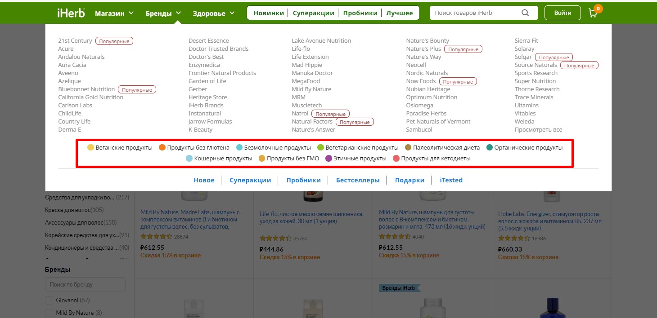Click Кошерные продукты filter

pos(219,158)
